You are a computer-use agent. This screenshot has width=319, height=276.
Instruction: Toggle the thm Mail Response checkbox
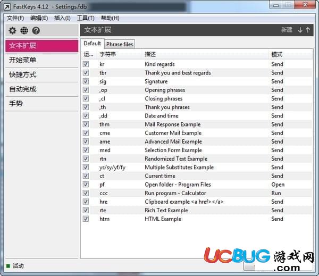pos(86,124)
